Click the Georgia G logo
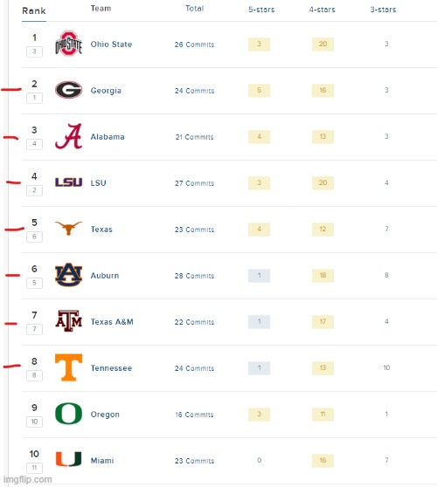The image size is (437, 487). [x=68, y=90]
